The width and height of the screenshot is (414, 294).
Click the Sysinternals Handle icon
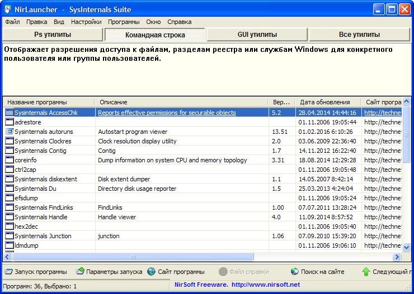(x=10, y=217)
